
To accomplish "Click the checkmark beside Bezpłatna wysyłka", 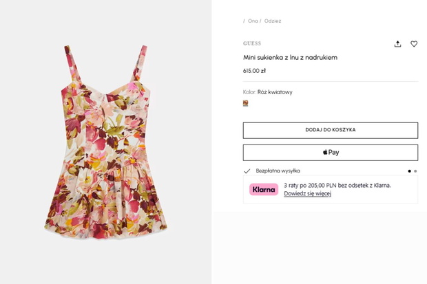I will [247, 171].
